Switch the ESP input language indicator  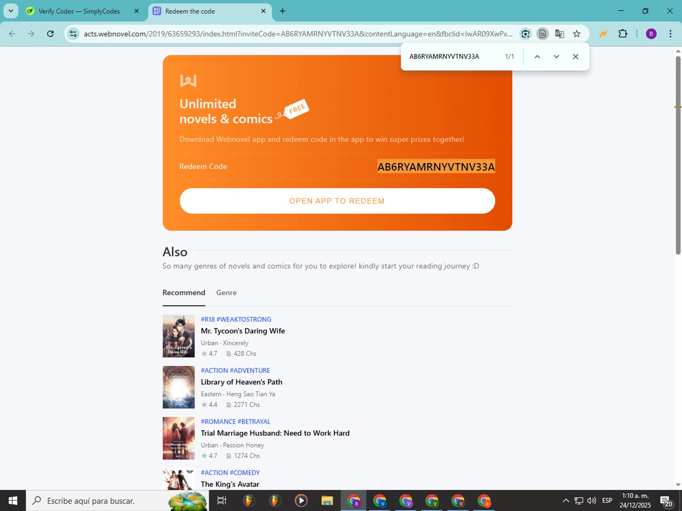(x=607, y=501)
